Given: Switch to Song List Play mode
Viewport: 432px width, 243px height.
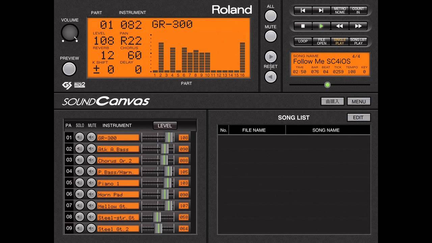Looking at the screenshot, I should 358,41.
